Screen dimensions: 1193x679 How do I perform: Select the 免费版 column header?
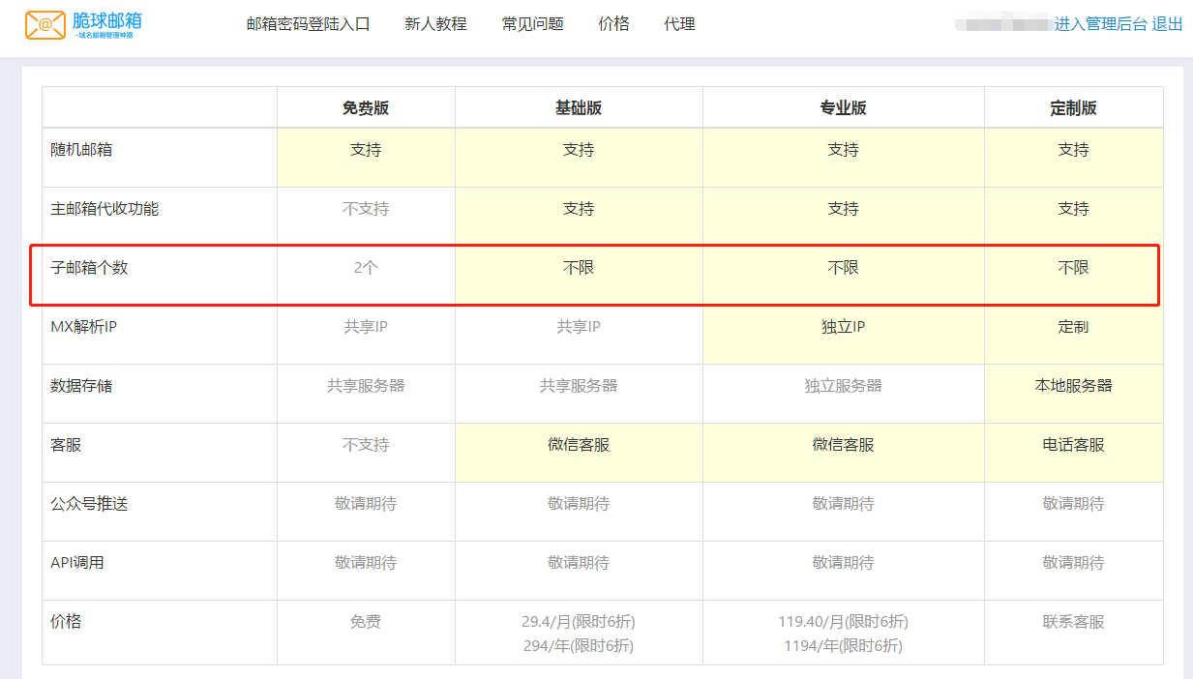click(366, 108)
